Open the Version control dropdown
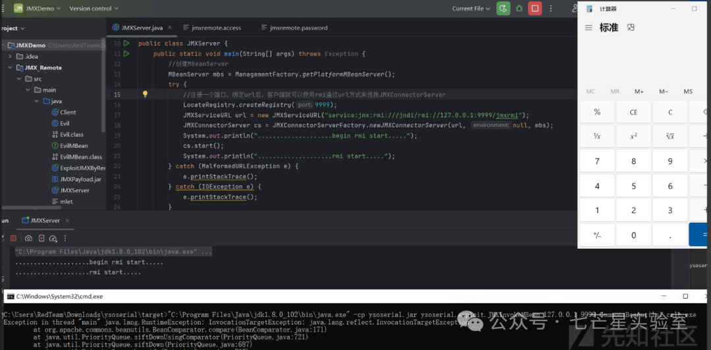Image resolution: width=711 pixels, height=350 pixels. click(93, 8)
